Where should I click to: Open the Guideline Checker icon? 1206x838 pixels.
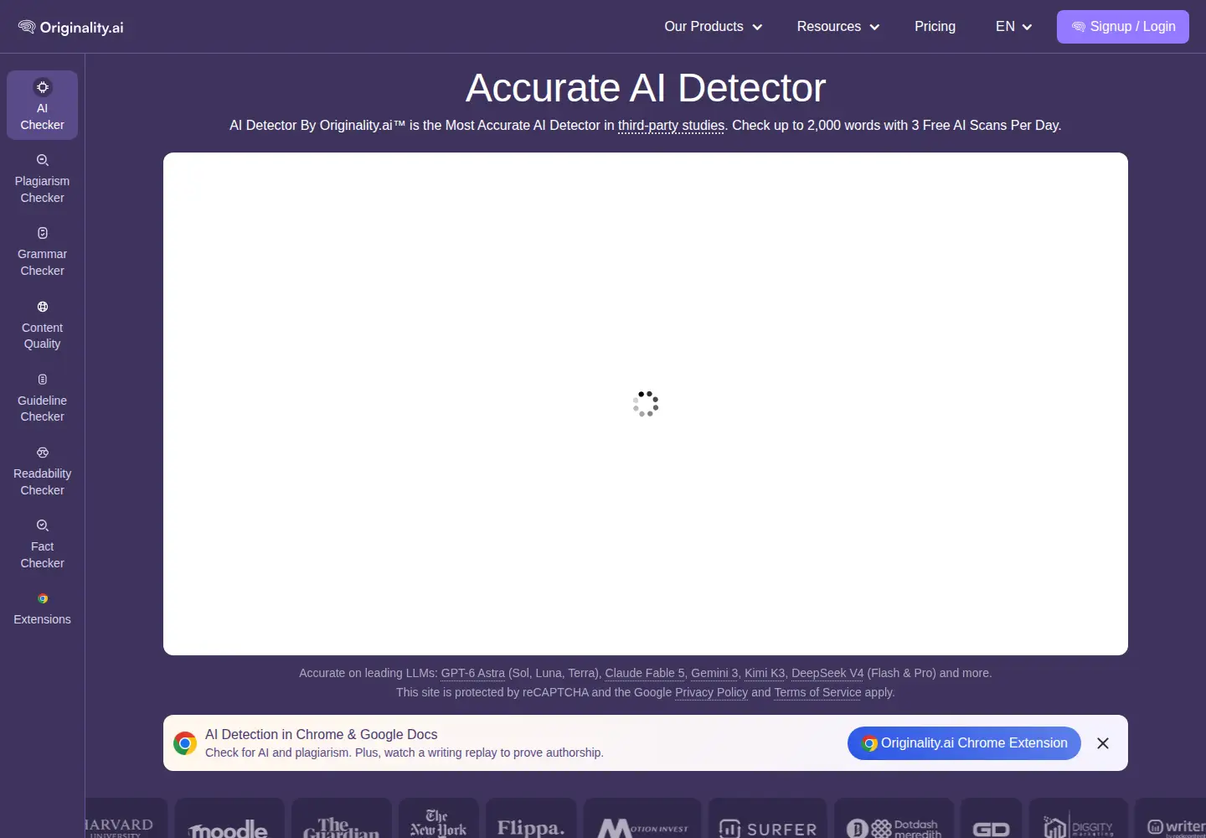point(42,380)
